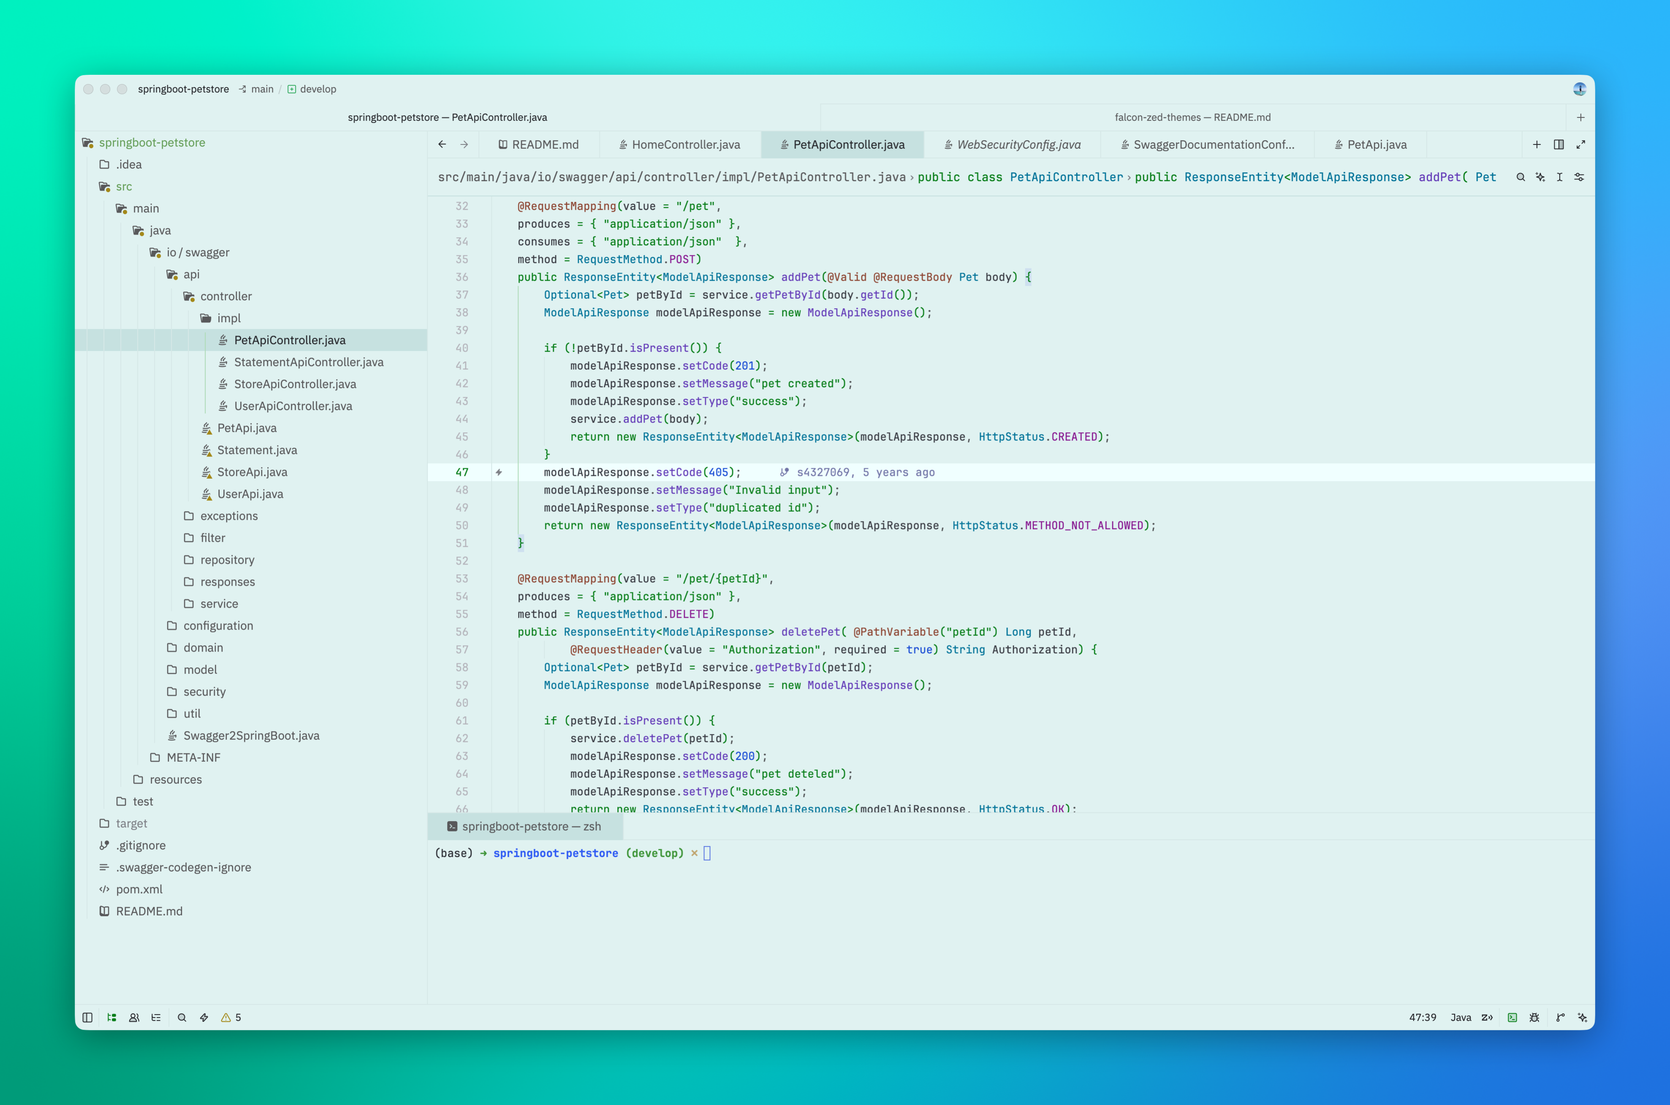Add a new window tab with plus

(x=1580, y=117)
